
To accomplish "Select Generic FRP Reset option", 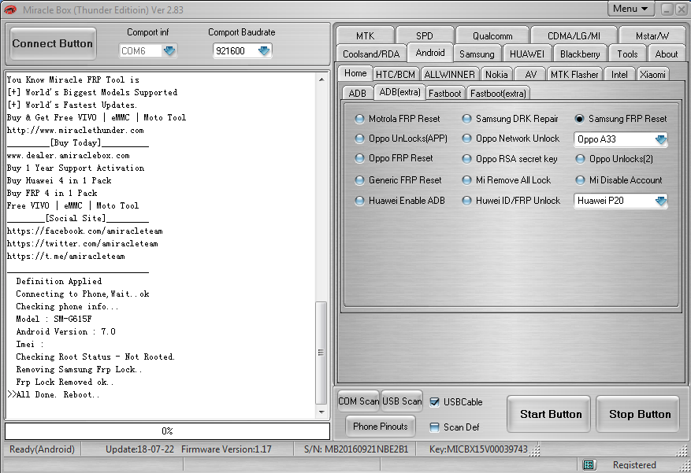I will pos(398,180).
